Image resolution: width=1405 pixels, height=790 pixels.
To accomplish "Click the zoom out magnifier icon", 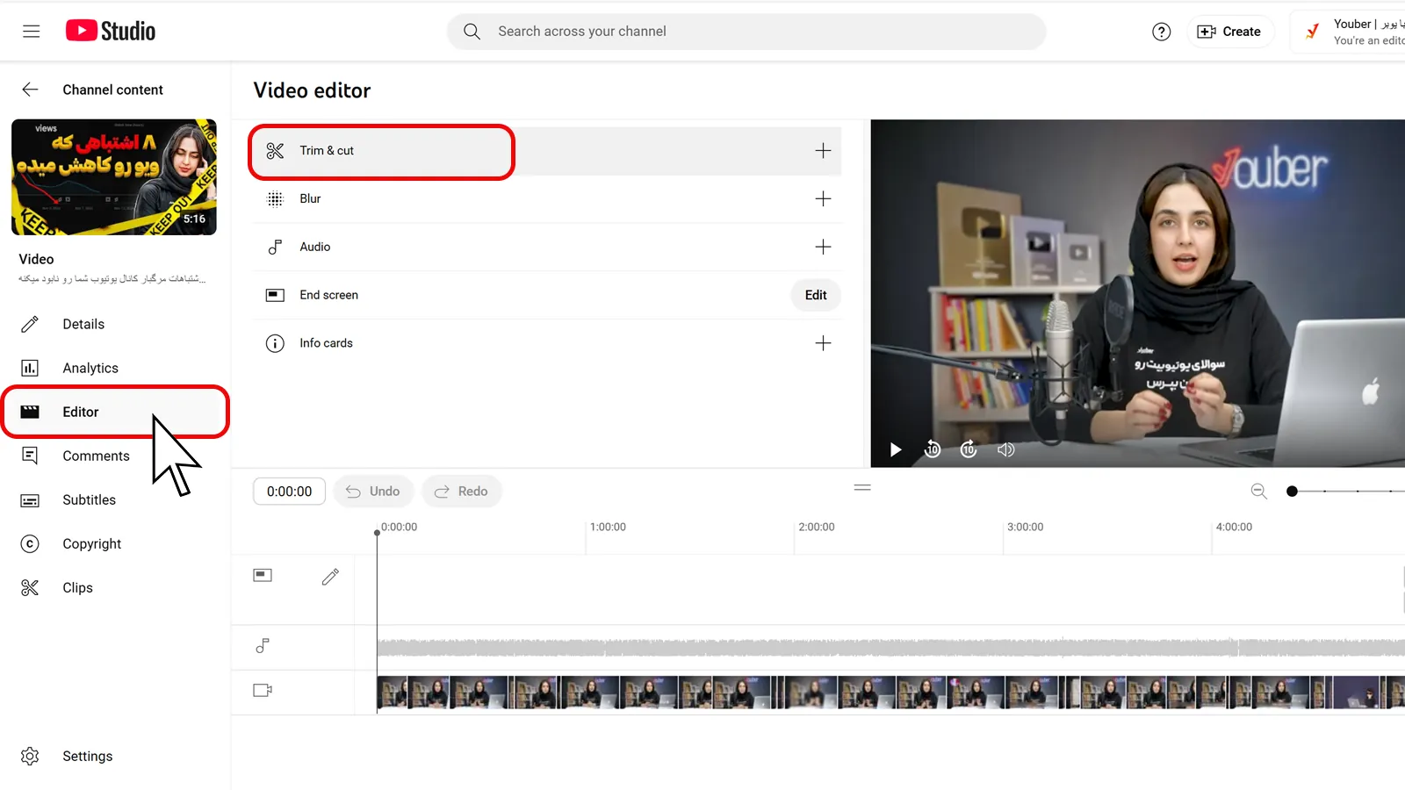I will click(1258, 492).
